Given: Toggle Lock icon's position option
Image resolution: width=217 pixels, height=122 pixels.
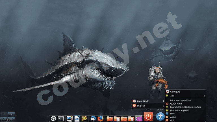Looking at the screenshot, I should (180, 100).
